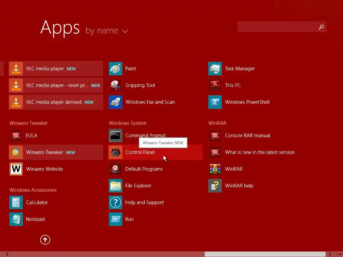The width and height of the screenshot is (343, 257).
Task: Open Console RAR manual icon
Action: coord(215,136)
